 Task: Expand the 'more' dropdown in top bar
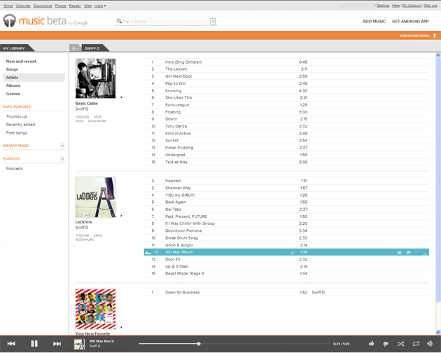(x=100, y=6)
